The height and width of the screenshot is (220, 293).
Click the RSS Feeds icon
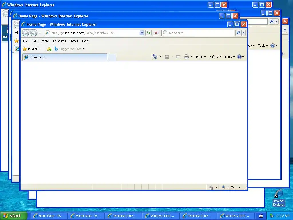click(167, 57)
